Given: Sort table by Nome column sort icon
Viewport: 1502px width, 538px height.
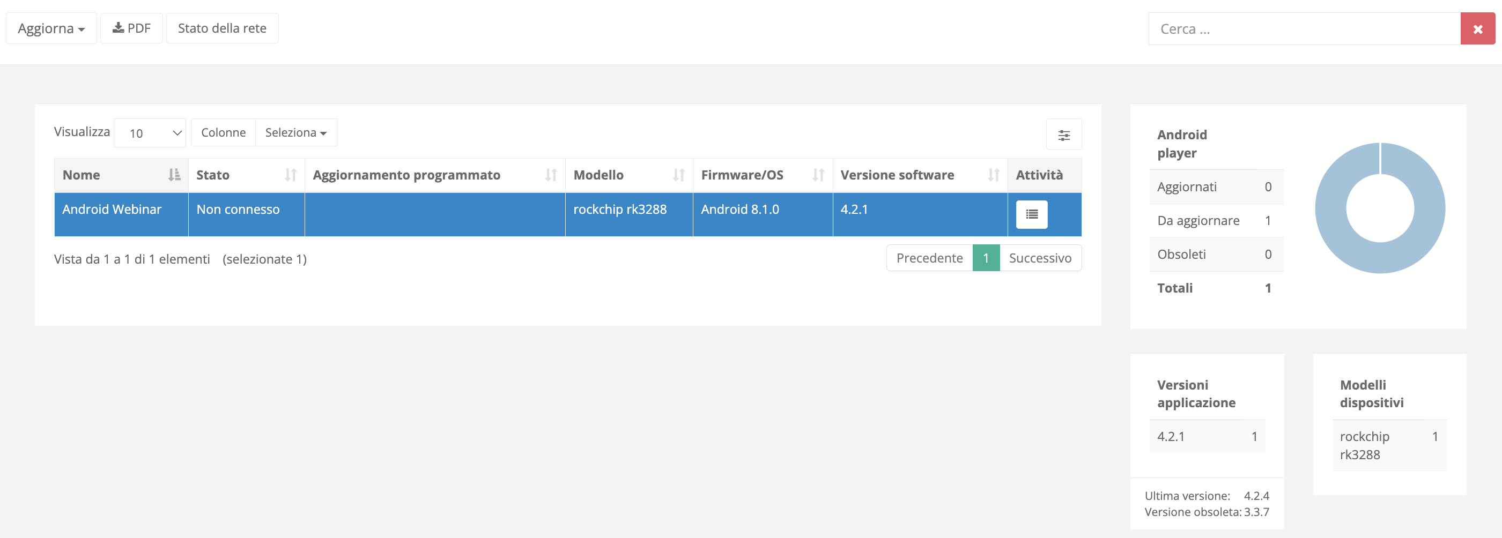Looking at the screenshot, I should point(174,175).
